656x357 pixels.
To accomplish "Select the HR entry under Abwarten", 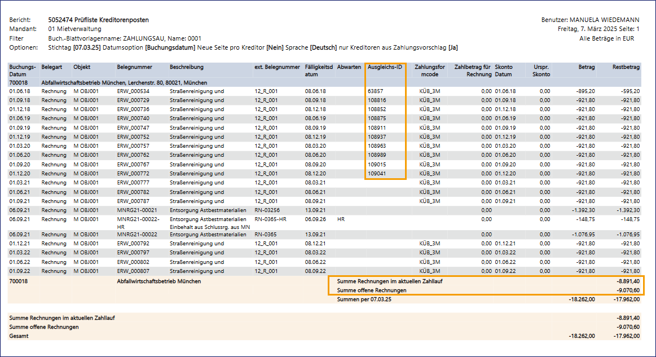I will coord(340,219).
